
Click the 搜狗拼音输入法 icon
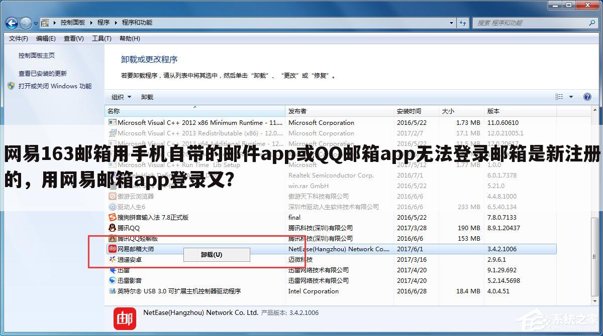coord(113,217)
